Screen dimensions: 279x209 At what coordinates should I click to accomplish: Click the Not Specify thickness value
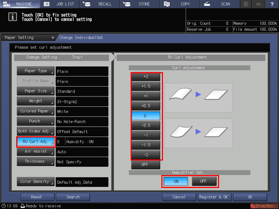point(82,162)
